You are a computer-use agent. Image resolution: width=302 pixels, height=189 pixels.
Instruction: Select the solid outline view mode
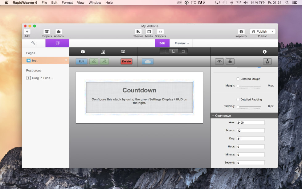183,51
